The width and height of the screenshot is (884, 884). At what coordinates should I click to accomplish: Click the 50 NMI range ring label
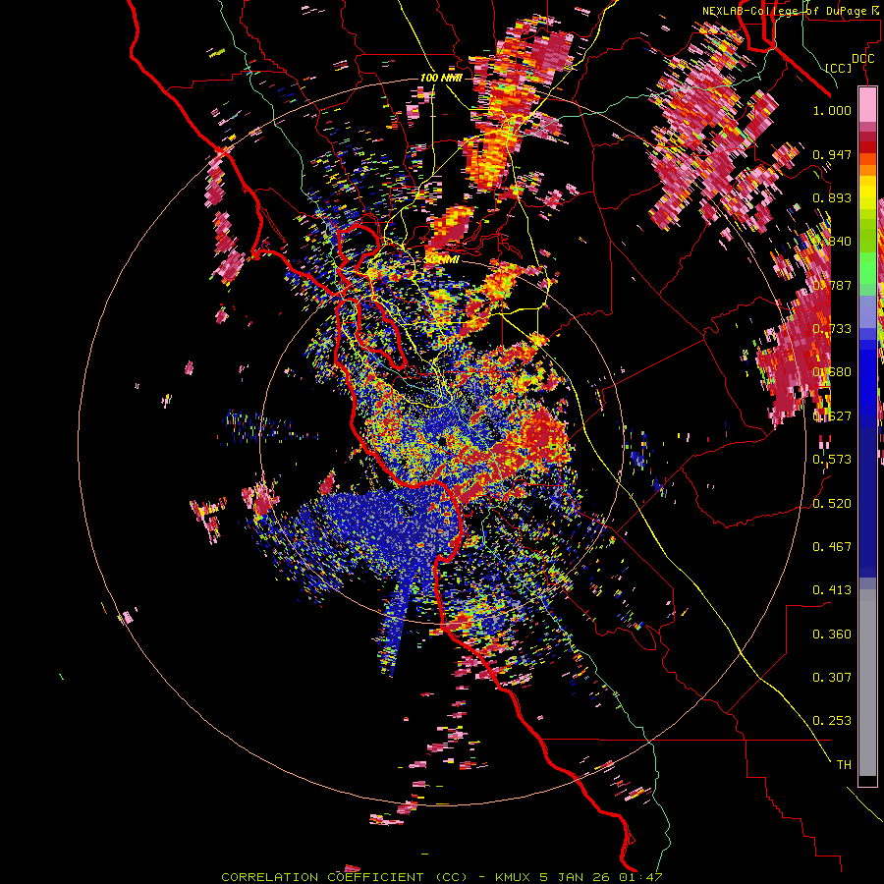441,259
